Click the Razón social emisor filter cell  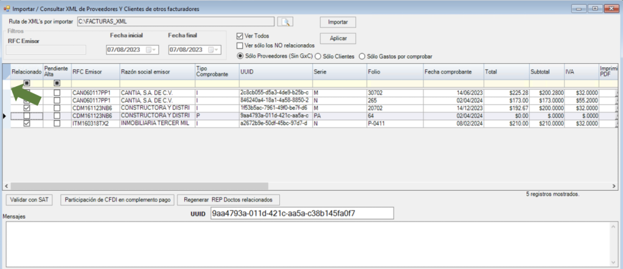click(158, 84)
